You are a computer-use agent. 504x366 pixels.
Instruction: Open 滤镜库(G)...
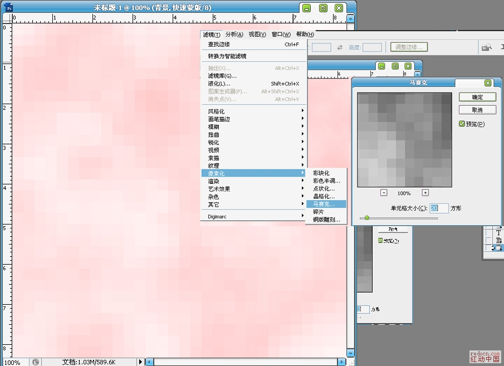[253, 76]
